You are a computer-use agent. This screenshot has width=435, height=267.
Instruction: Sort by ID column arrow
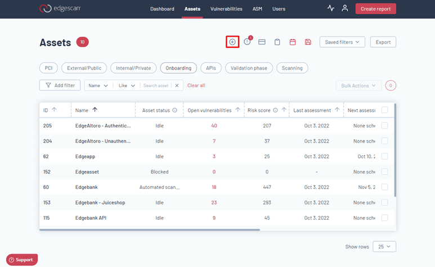55,110
